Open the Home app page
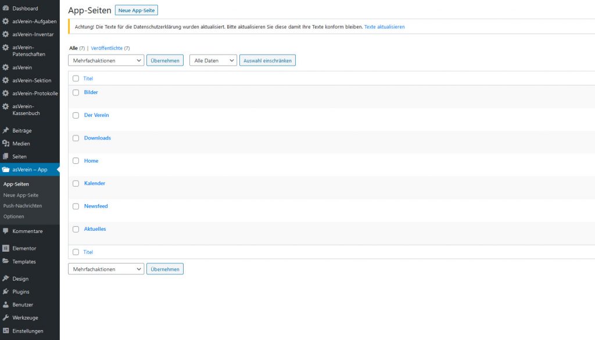 point(91,160)
